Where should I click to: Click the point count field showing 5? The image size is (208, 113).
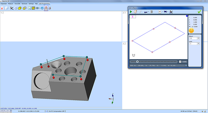tap(133, 17)
